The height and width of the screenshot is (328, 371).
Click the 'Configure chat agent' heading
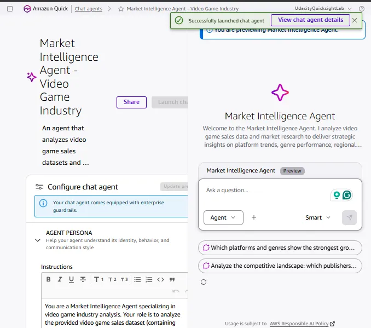coord(83,187)
